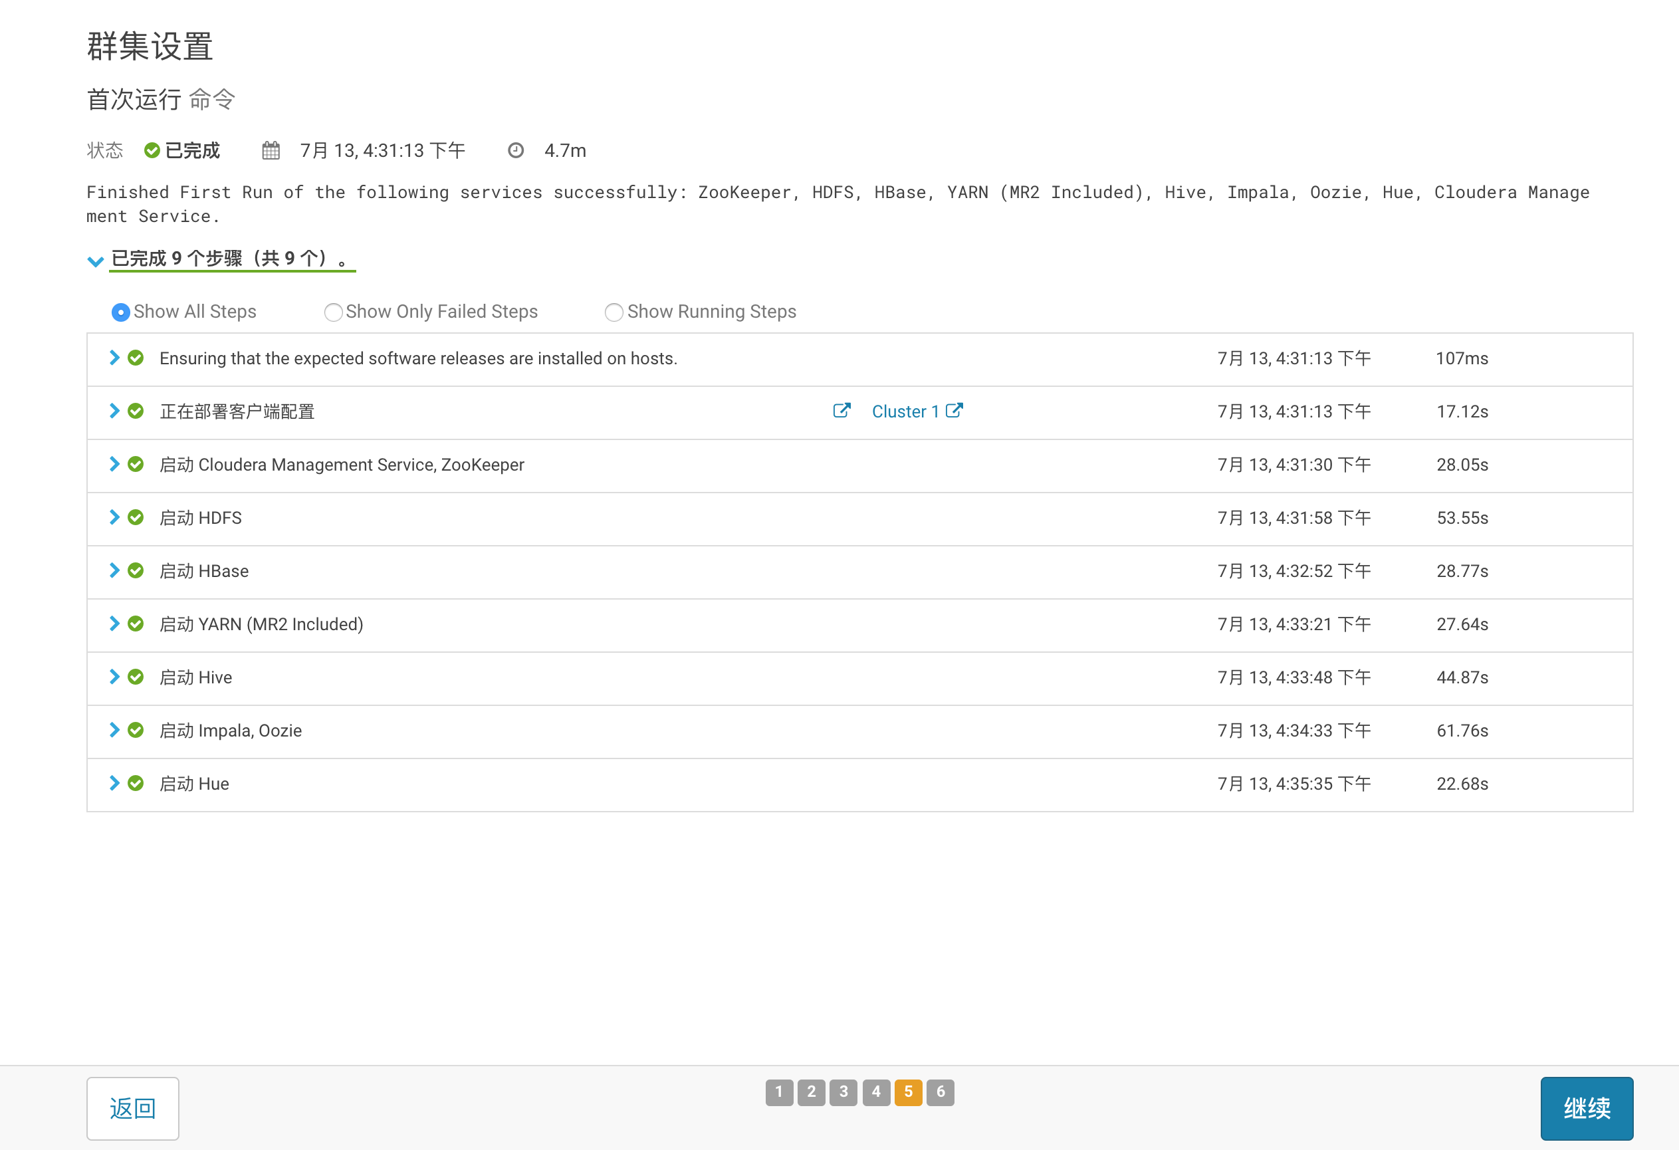This screenshot has width=1679, height=1150.
Task: Click green checkmark on 启动 Hue step
Action: pyautogui.click(x=136, y=783)
